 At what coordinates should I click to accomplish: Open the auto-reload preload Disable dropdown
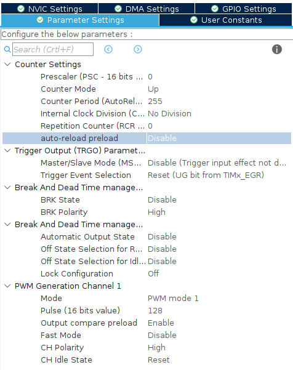[219, 138]
